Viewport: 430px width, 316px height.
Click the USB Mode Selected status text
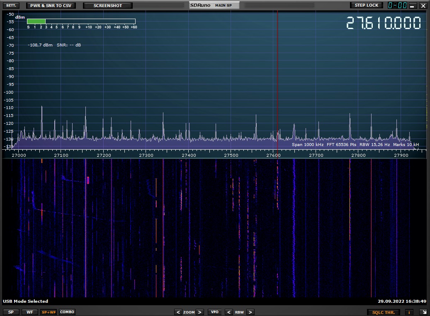click(26, 301)
